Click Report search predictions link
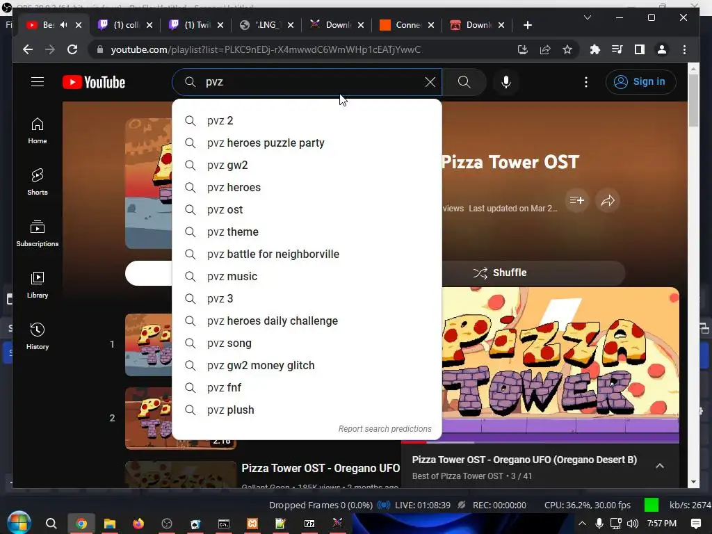The image size is (712, 534). 385,428
